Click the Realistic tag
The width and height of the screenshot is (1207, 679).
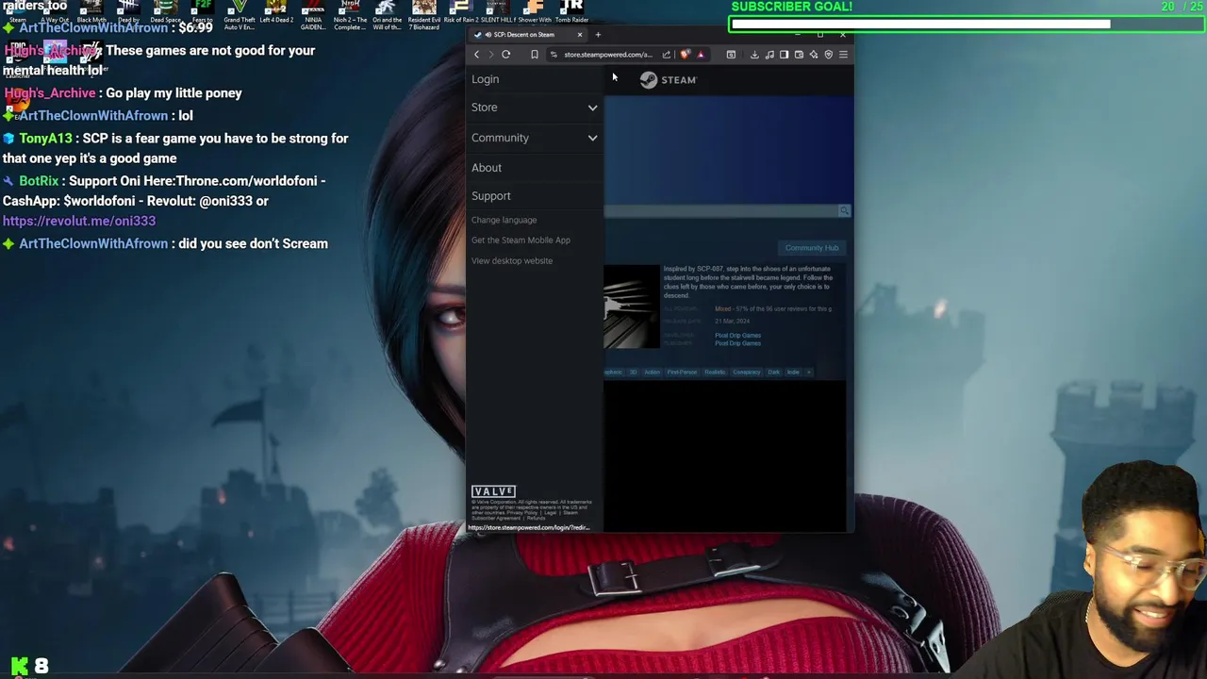tap(715, 373)
